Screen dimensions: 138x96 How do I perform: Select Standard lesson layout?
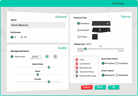tap(103, 75)
